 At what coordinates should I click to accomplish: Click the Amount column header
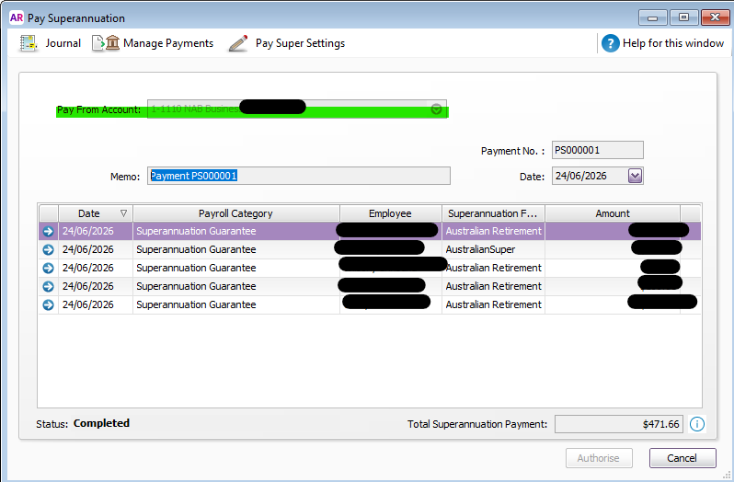[613, 213]
